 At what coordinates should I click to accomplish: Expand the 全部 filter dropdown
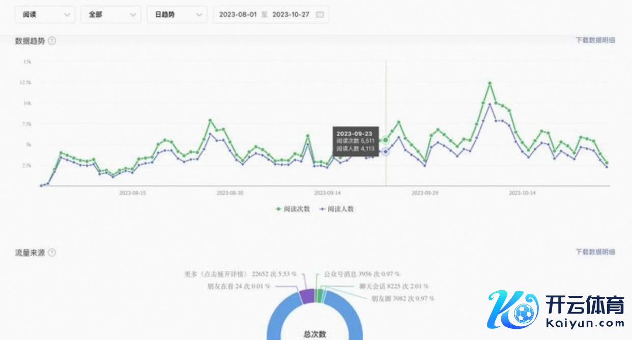(x=111, y=15)
